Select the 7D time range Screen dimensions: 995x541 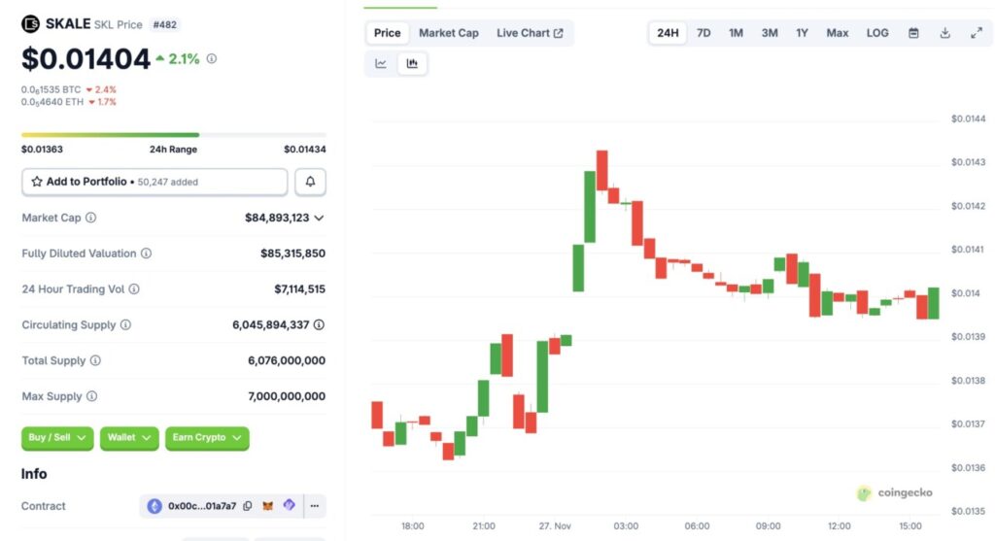[x=703, y=33]
